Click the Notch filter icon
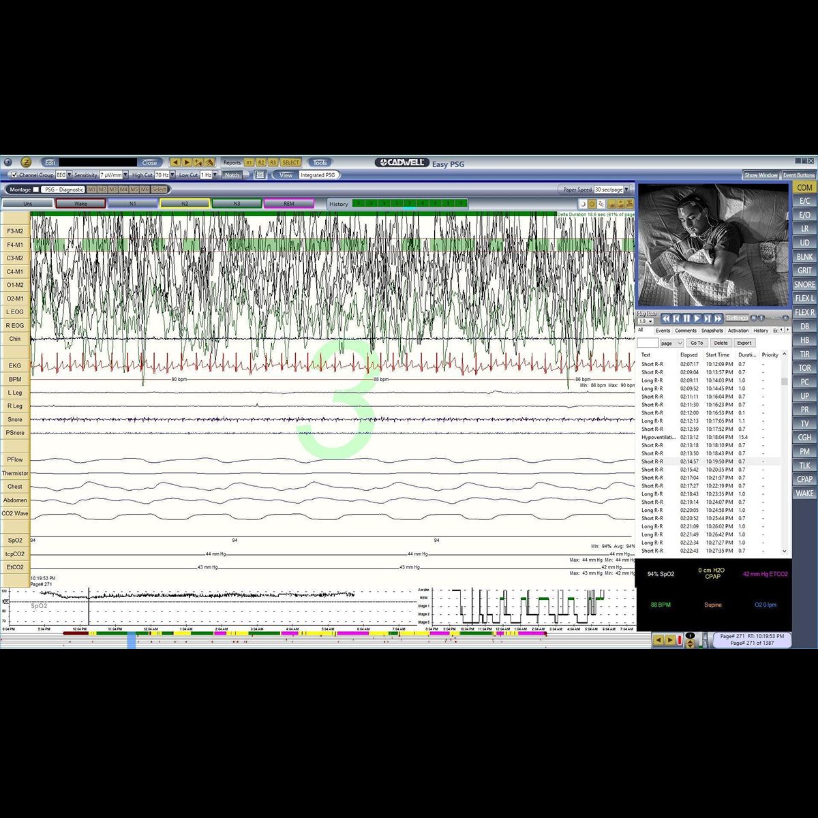The image size is (818, 818). [x=232, y=175]
